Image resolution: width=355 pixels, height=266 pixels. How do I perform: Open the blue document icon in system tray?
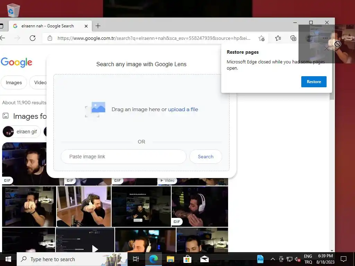click(x=260, y=259)
